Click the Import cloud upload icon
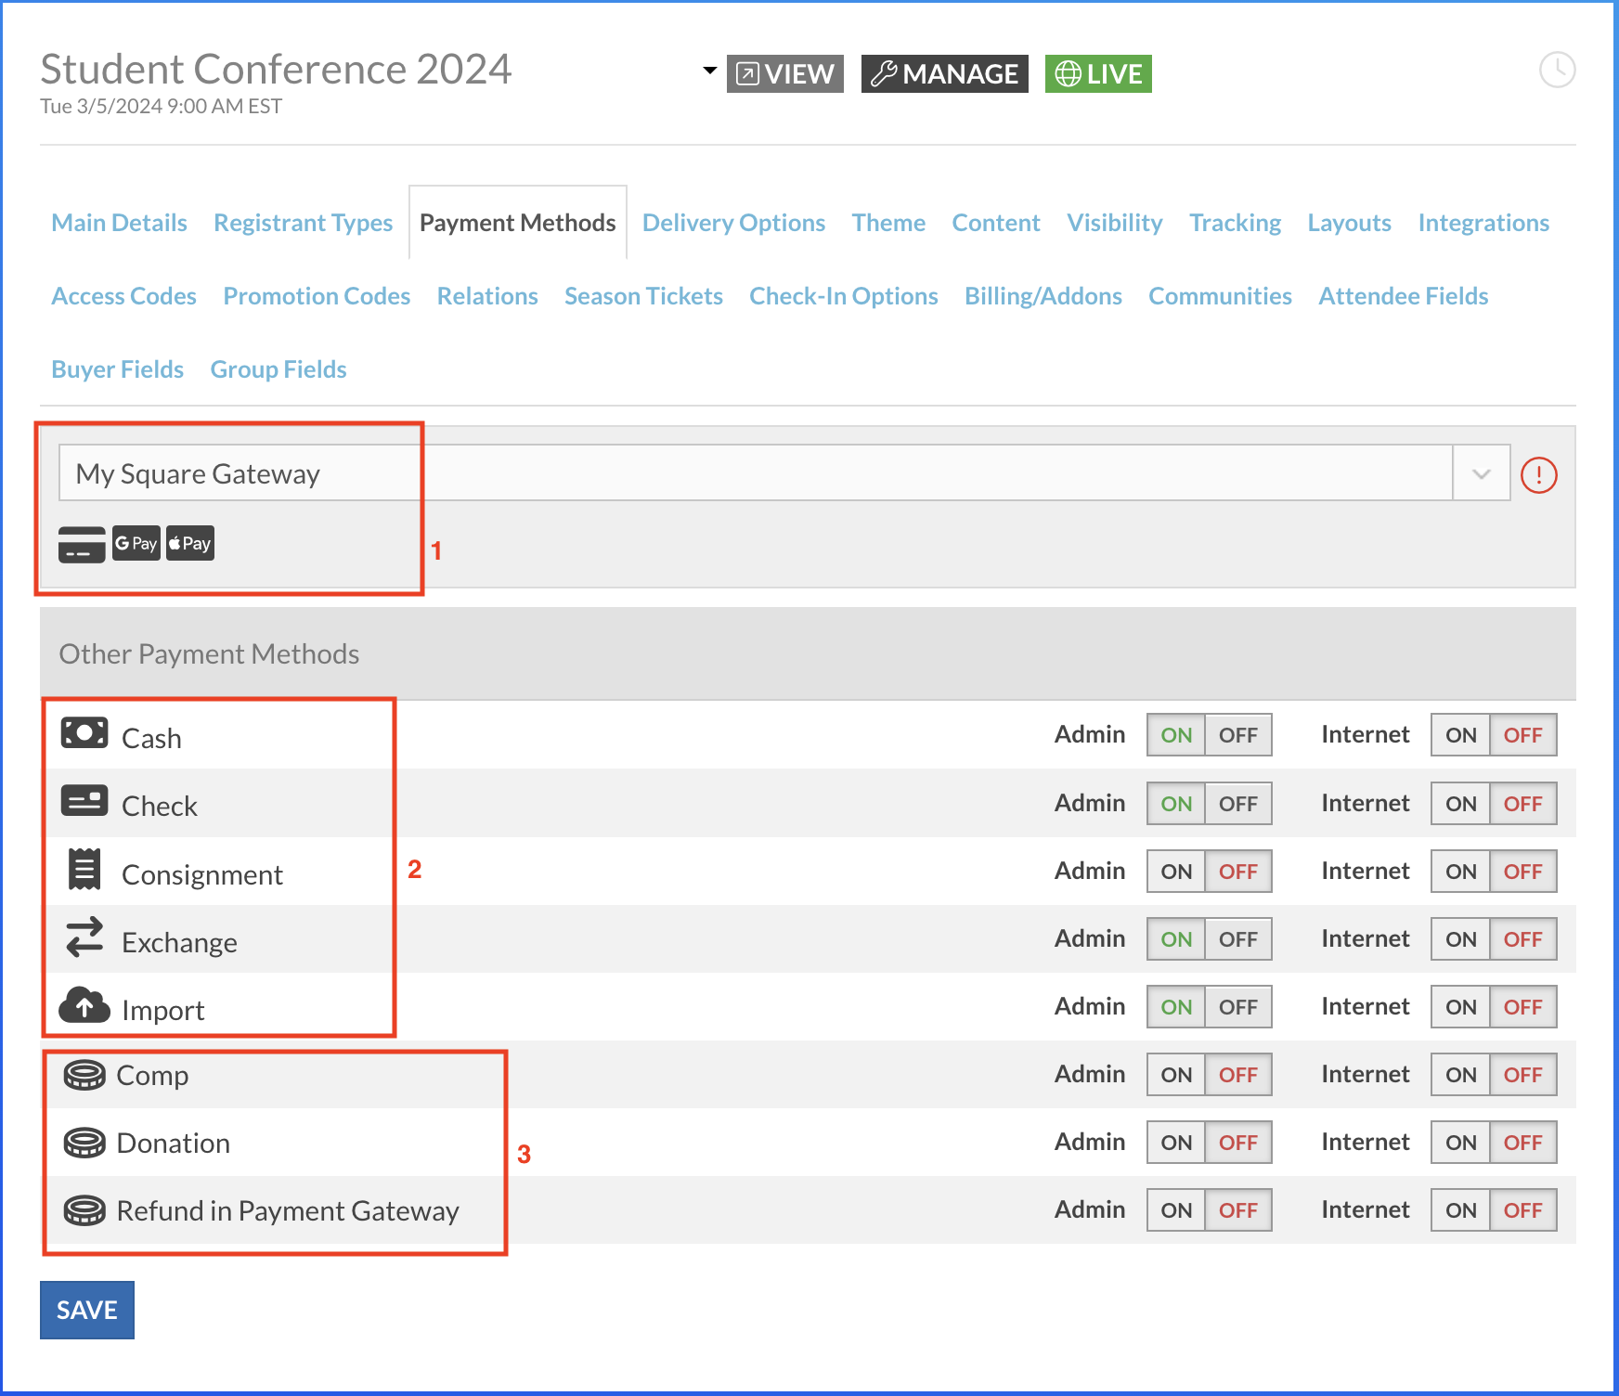 tap(84, 1004)
